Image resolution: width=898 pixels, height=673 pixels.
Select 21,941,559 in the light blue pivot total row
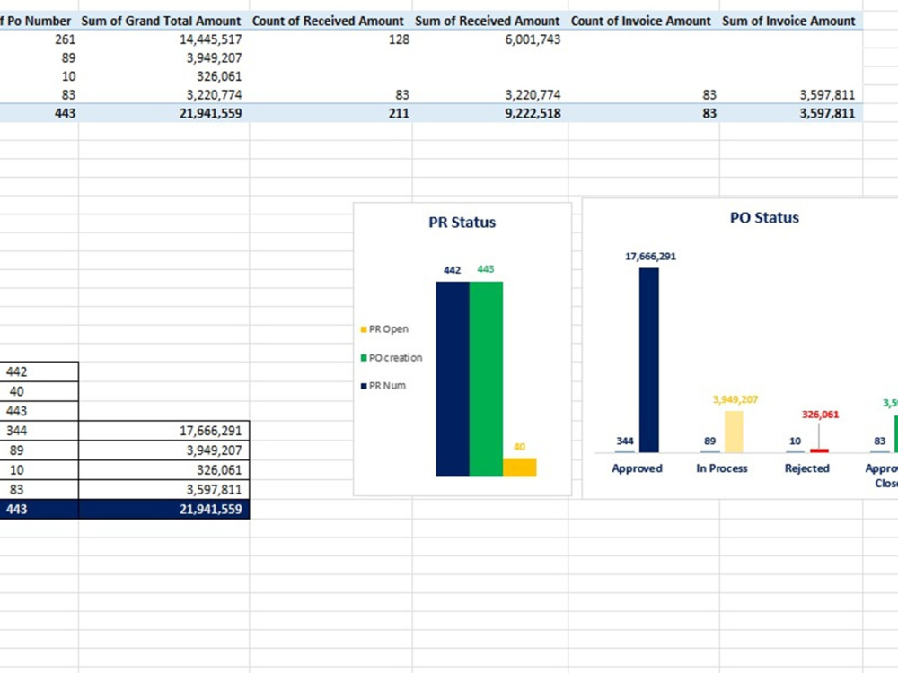point(163,113)
